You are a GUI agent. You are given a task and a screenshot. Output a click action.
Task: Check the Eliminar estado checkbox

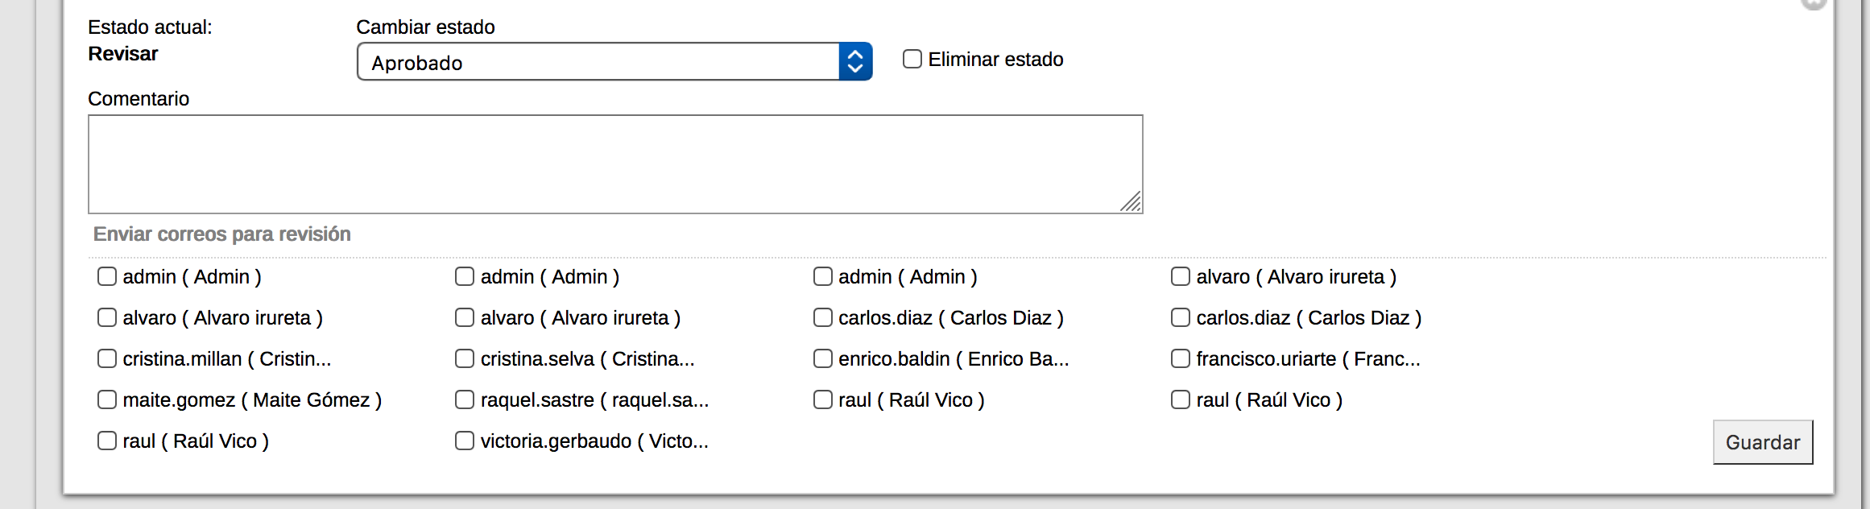(x=912, y=59)
